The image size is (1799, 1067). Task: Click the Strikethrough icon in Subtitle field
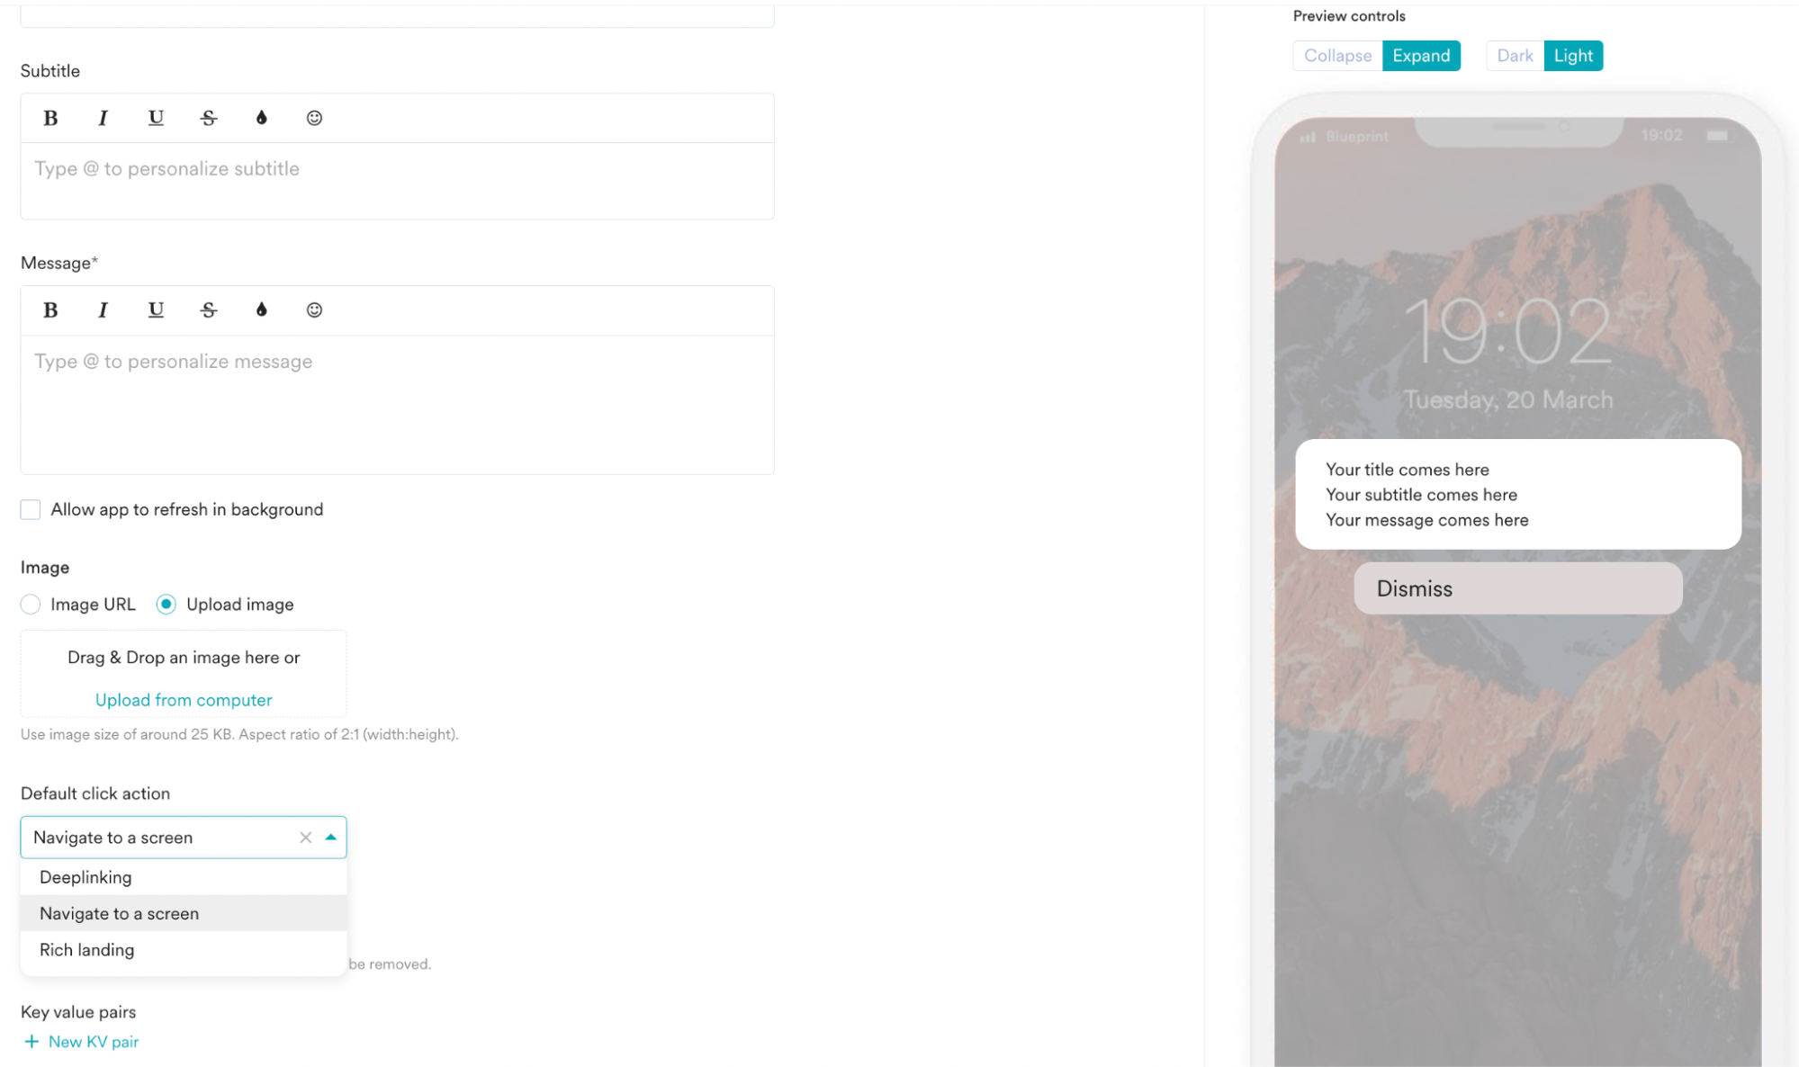click(x=209, y=117)
